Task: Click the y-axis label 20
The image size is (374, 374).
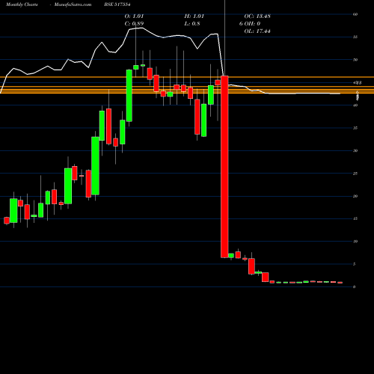Action: point(355,196)
